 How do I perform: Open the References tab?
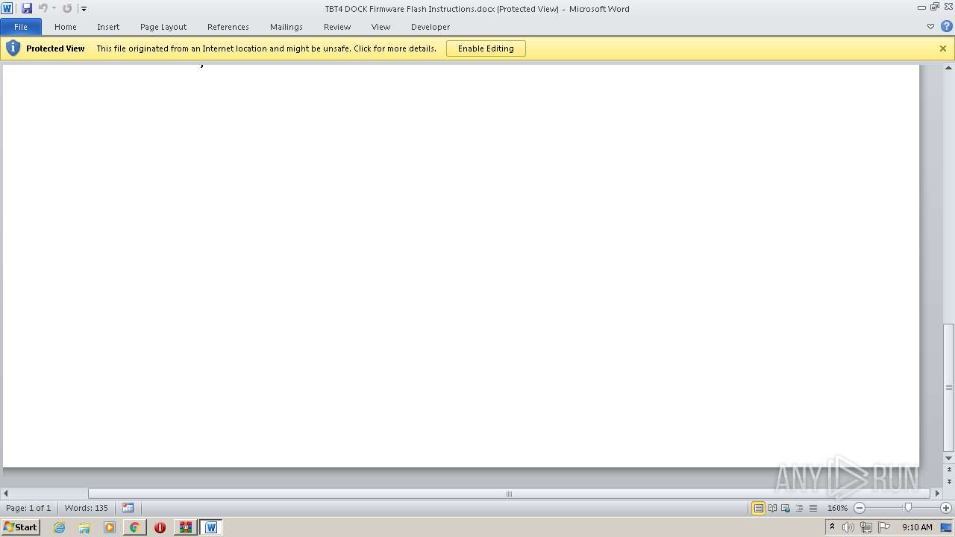(x=228, y=27)
